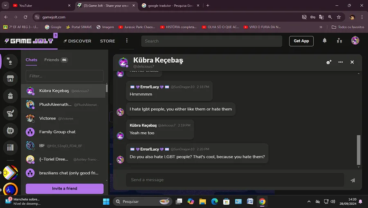Open the brazilians chat group
The image size is (368, 208).
click(63, 173)
